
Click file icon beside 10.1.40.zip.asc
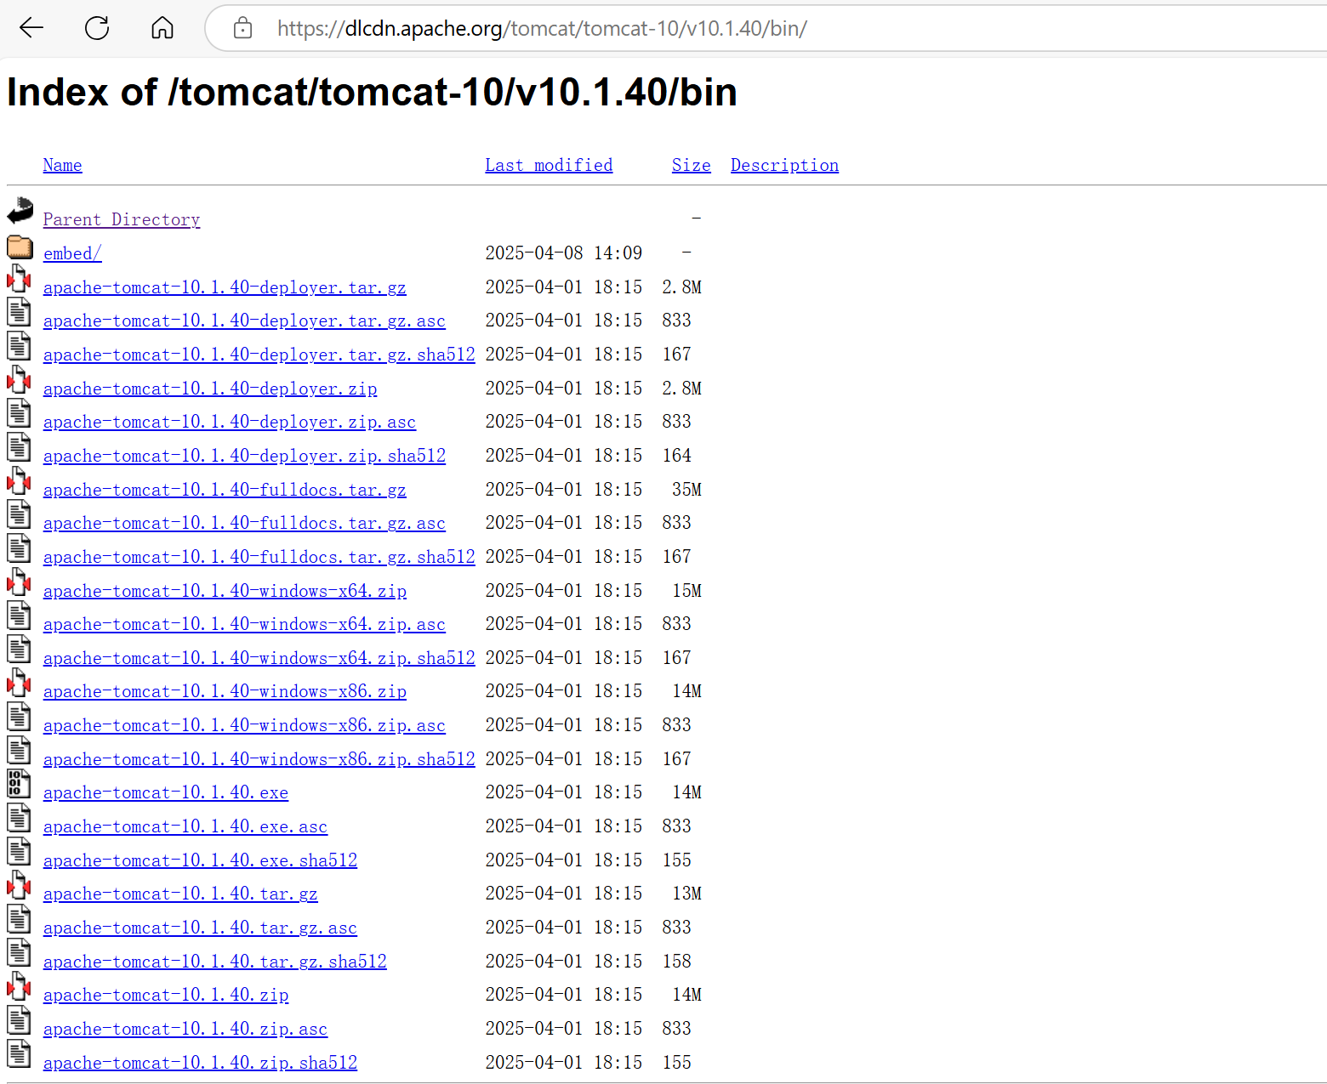(x=20, y=1020)
